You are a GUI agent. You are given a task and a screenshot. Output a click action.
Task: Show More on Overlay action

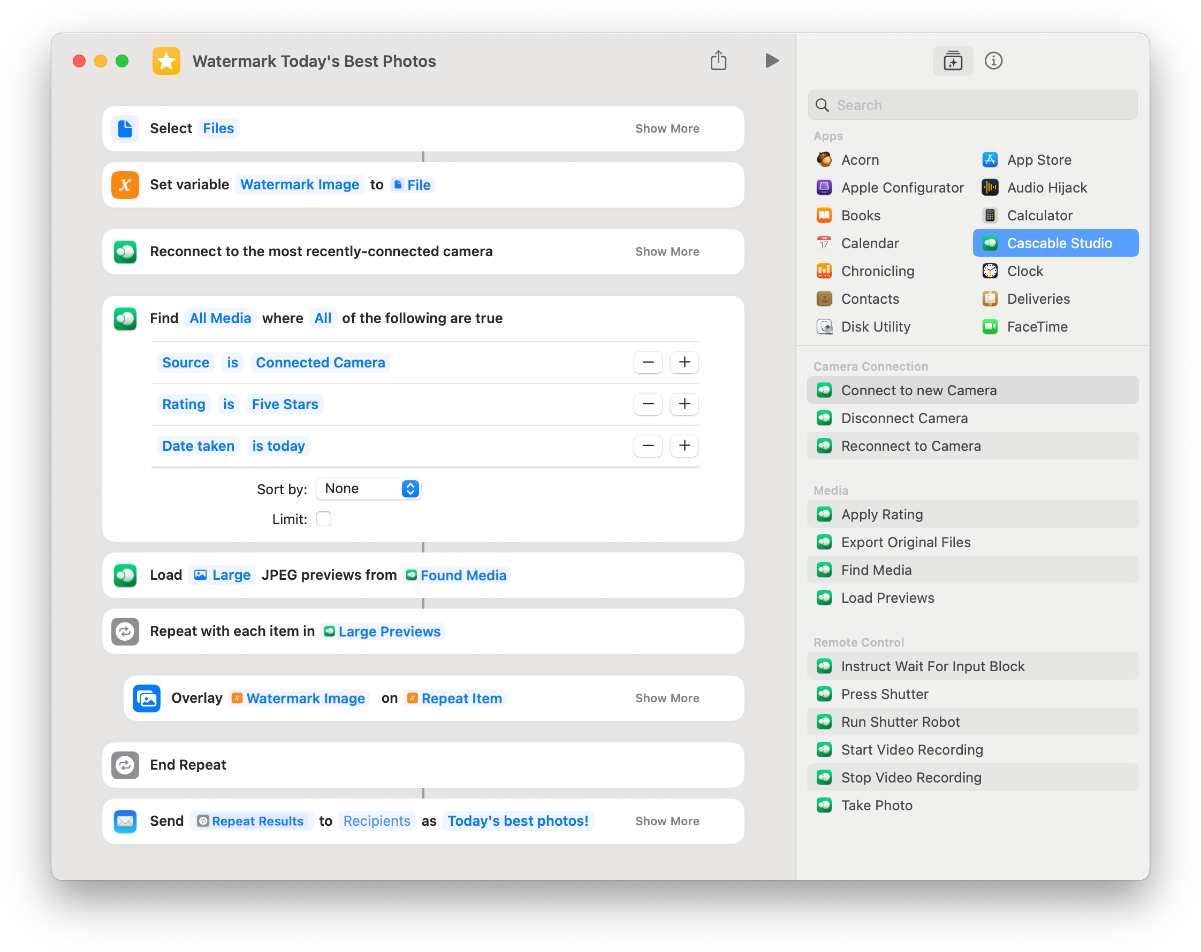pyautogui.click(x=667, y=698)
